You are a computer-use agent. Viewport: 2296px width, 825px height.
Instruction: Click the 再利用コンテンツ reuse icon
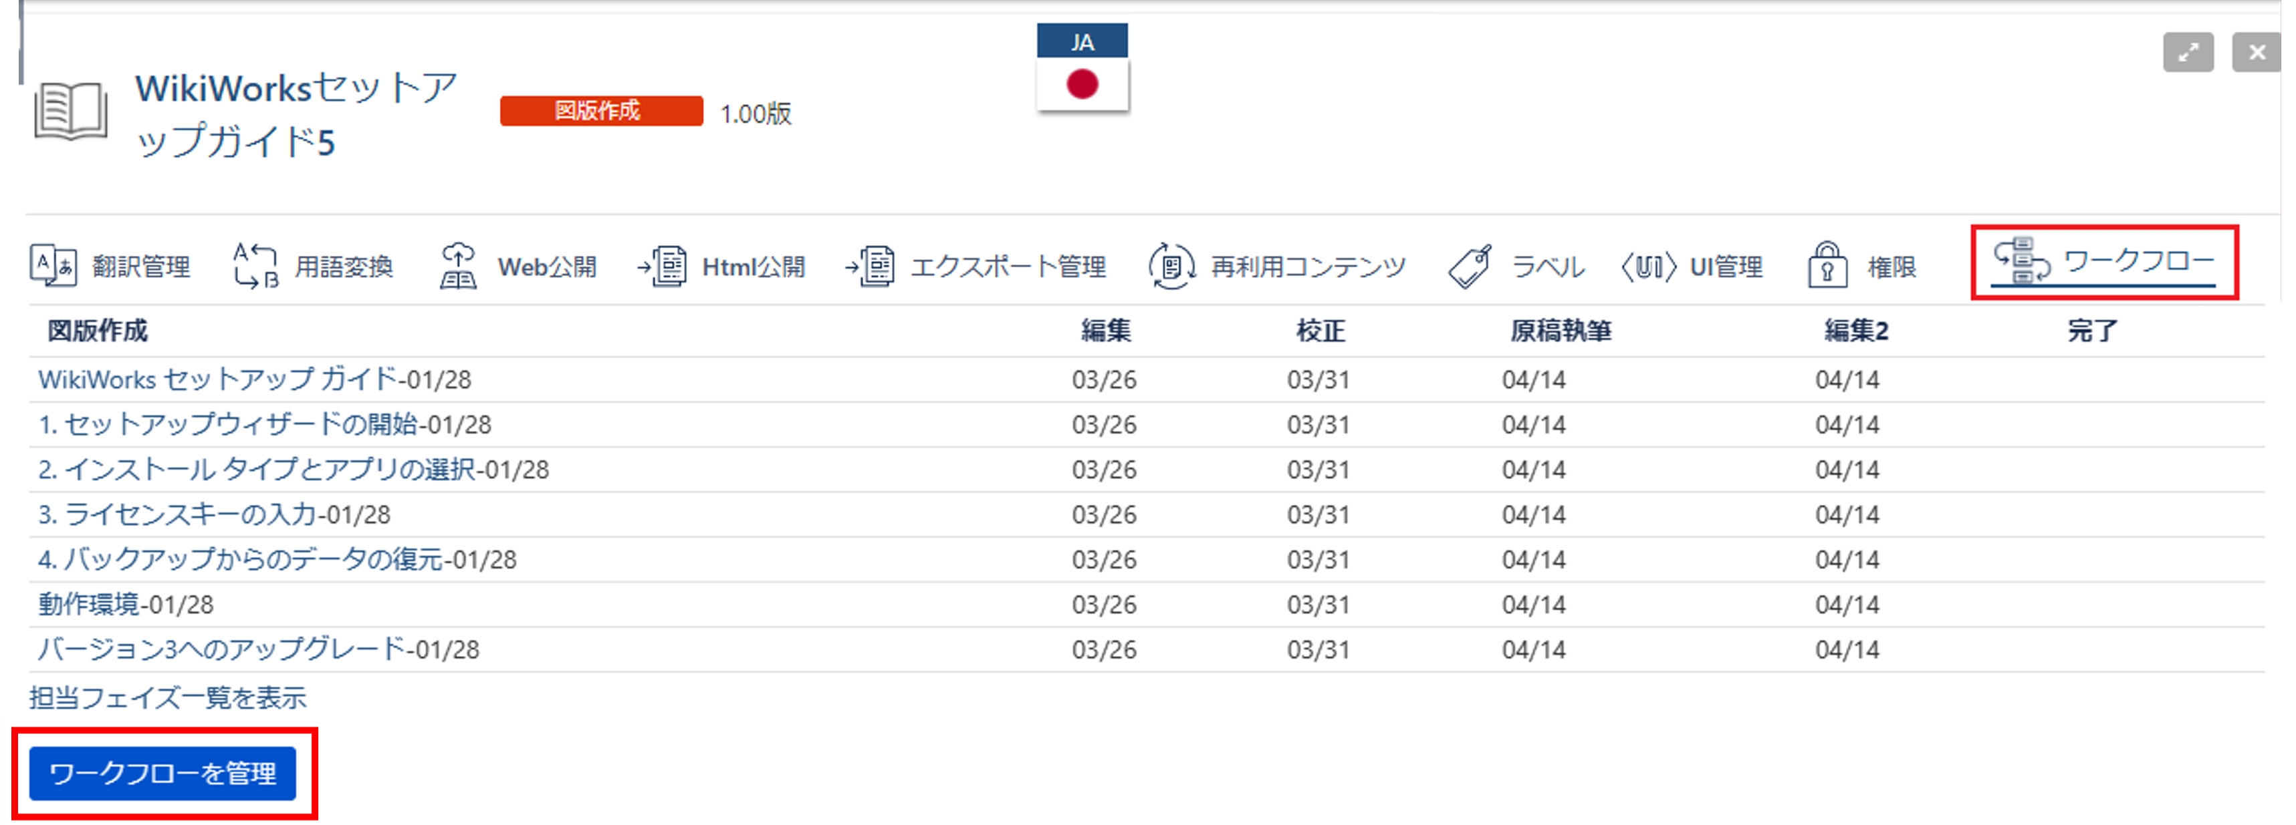[x=1171, y=265]
